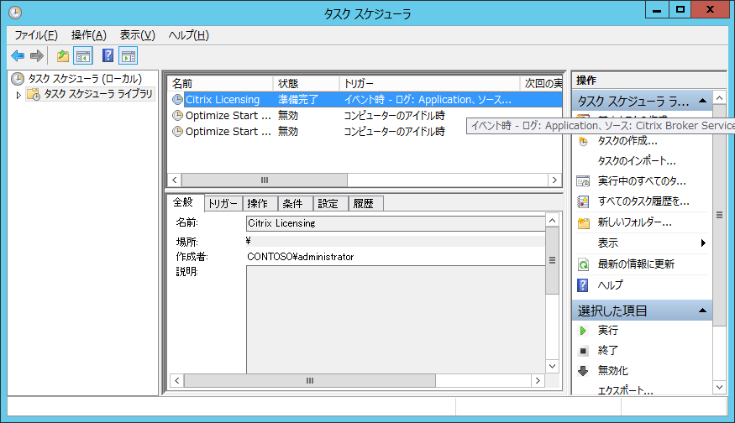Switch to the 履歴 tab

point(363,203)
